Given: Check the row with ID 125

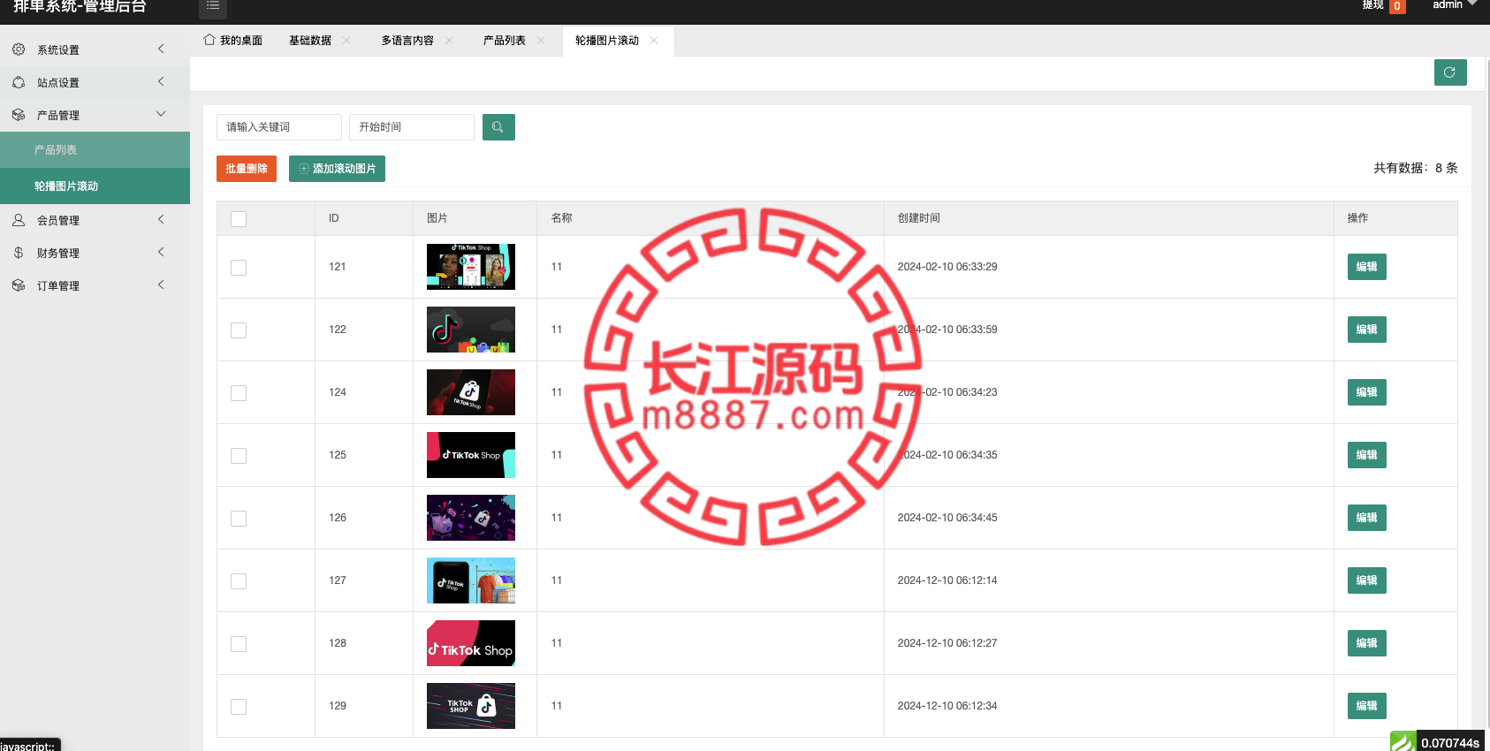Looking at the screenshot, I should 239,456.
